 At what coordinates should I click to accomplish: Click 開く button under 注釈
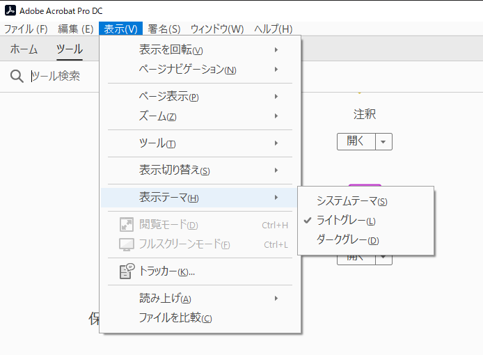click(356, 142)
